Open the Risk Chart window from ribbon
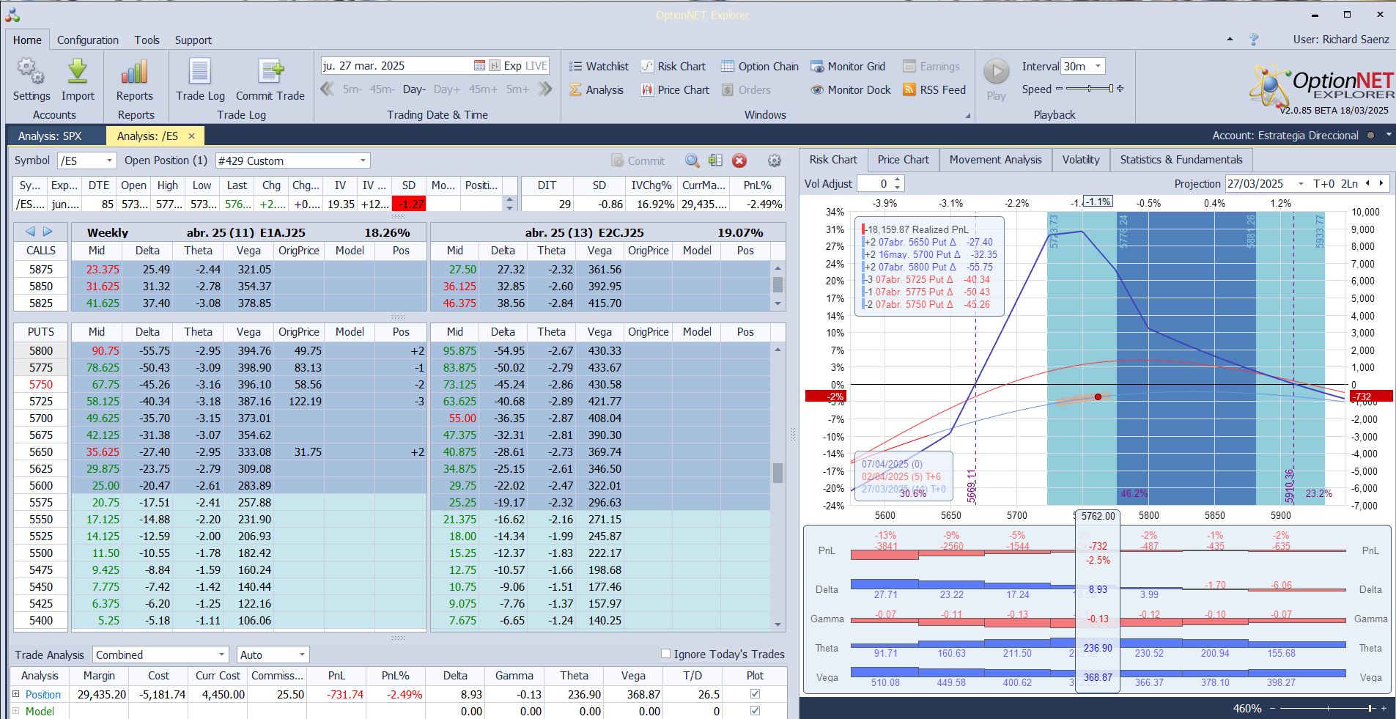 (673, 67)
